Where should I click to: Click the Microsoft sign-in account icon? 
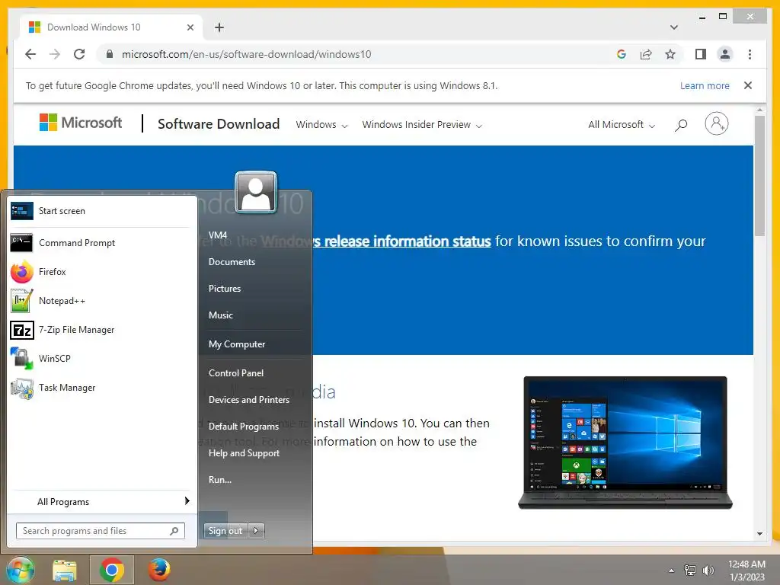(x=716, y=123)
